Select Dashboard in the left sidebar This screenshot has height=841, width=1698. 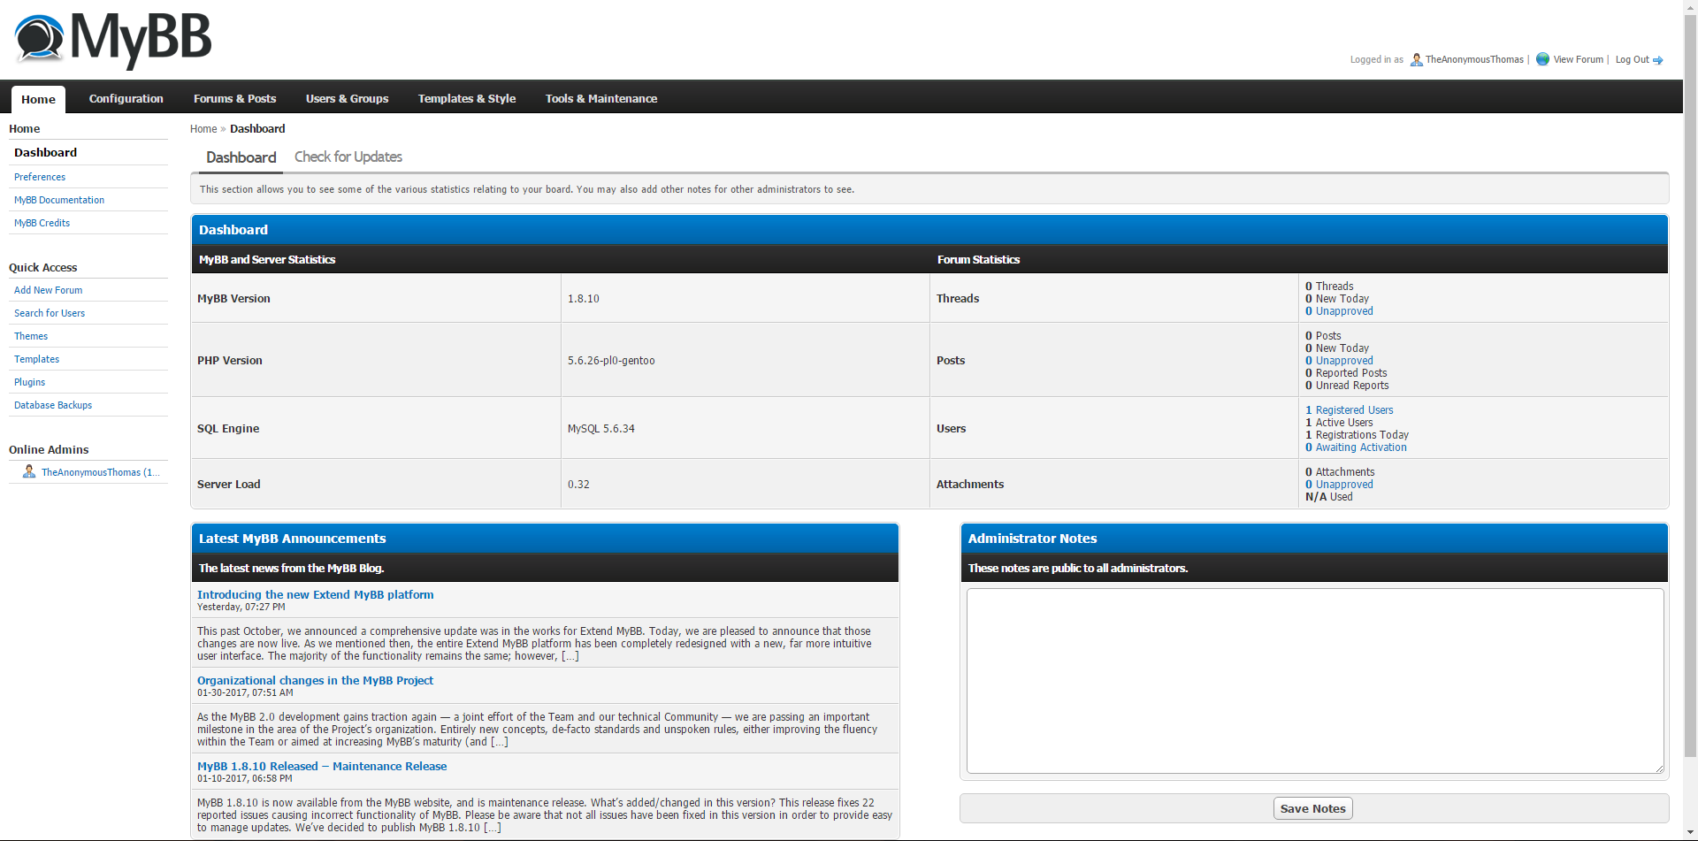(46, 152)
